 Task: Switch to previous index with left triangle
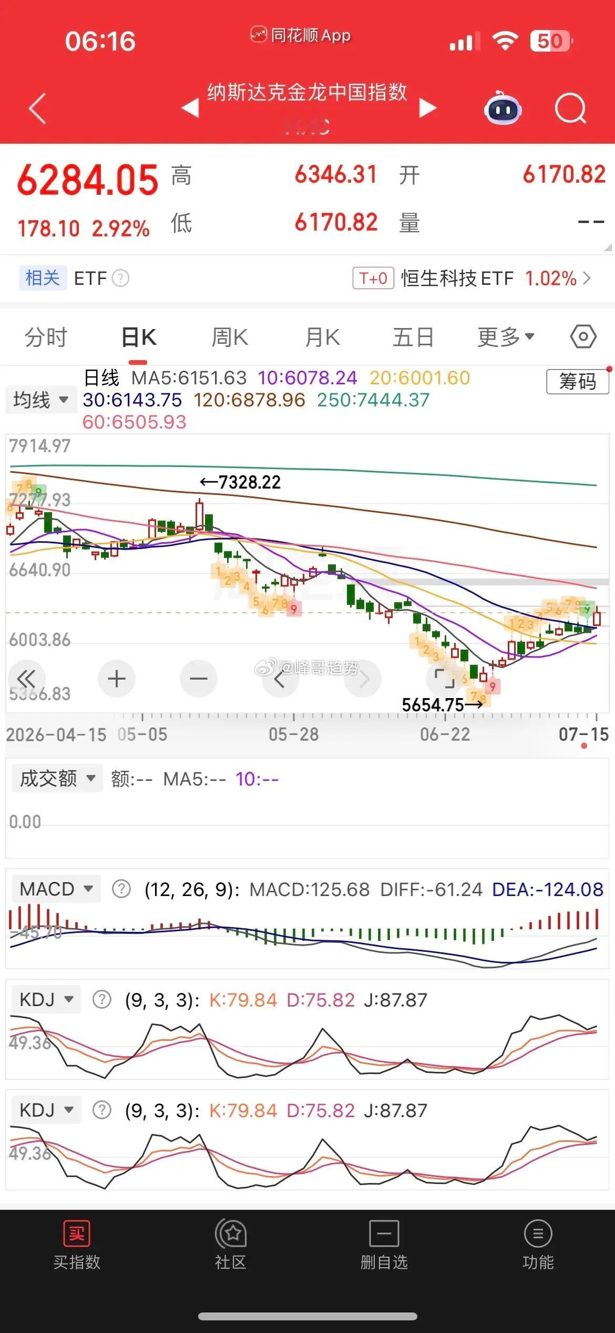click(190, 108)
